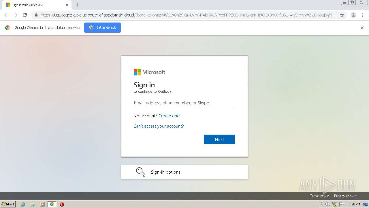Close the 'Sign in with Office 365' tab

(67, 5)
